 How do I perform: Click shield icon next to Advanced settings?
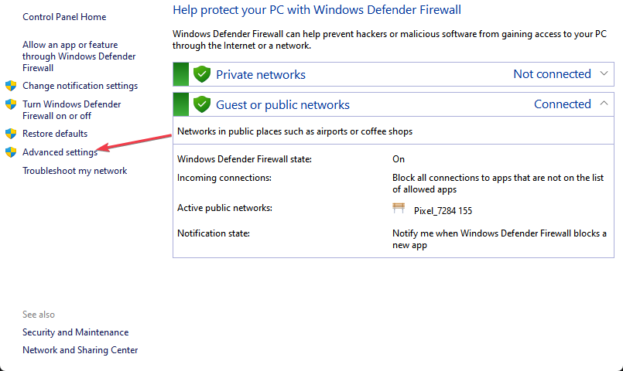point(11,152)
